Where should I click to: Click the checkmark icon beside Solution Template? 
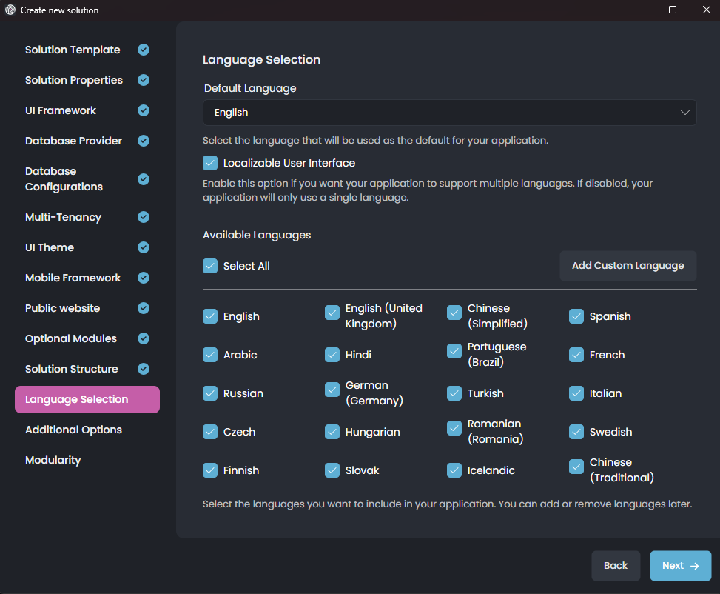(143, 49)
